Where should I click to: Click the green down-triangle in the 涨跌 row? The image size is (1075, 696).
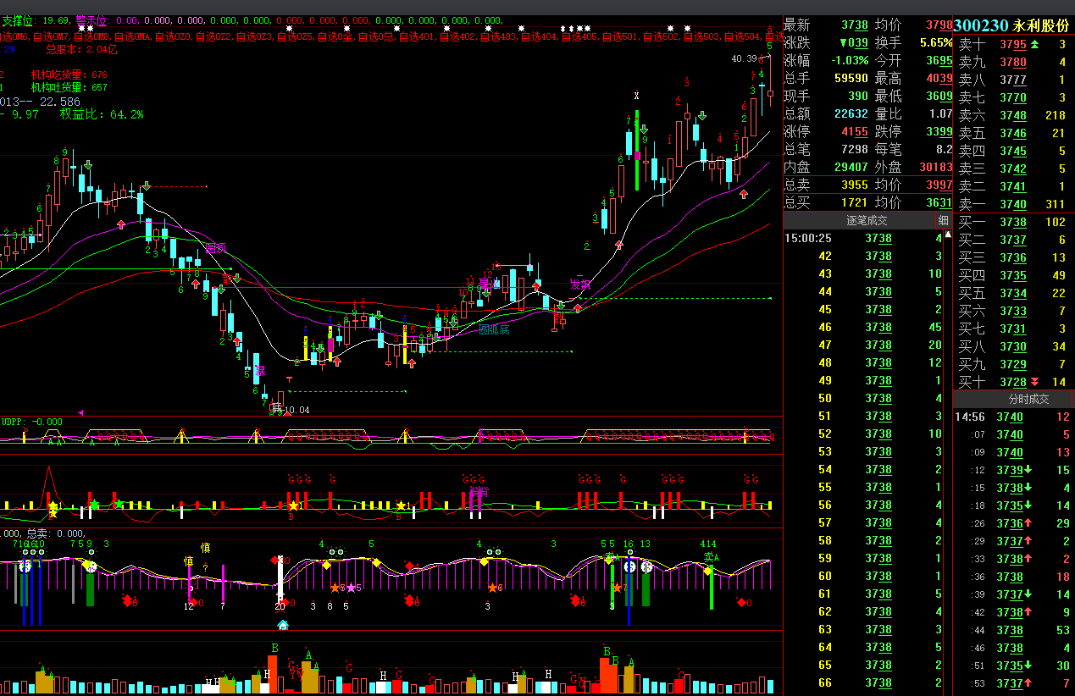pyautogui.click(x=843, y=43)
